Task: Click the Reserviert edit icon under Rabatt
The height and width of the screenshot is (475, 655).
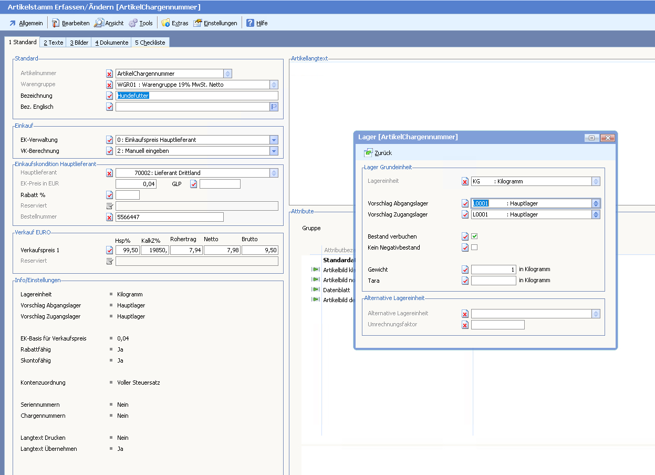Action: coord(110,206)
